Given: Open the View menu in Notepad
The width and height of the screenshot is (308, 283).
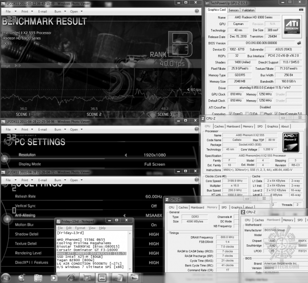Looking at the screenshot, I should pyautogui.click(x=92, y=228).
